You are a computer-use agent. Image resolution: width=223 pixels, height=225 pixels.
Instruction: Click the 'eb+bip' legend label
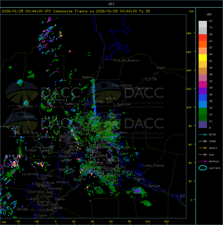coord(214,161)
